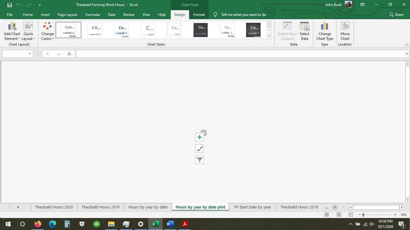Viewport: 410px width, 230px height.
Task: Open the Add Chart Element menu
Action: [12, 31]
